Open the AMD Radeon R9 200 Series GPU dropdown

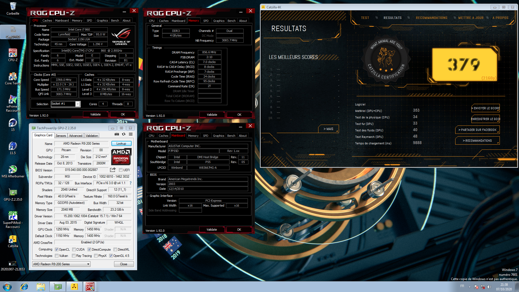coord(61,264)
